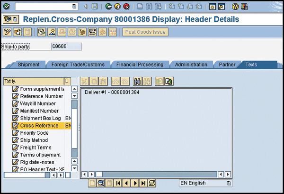
Task: Click the red Cancel icon
Action: tap(126, 7)
